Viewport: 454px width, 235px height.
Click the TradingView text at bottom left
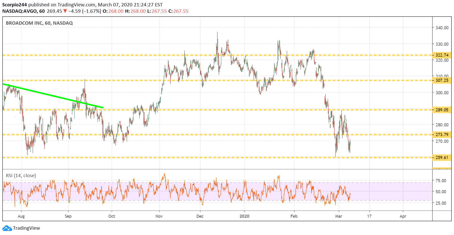pyautogui.click(x=26, y=228)
